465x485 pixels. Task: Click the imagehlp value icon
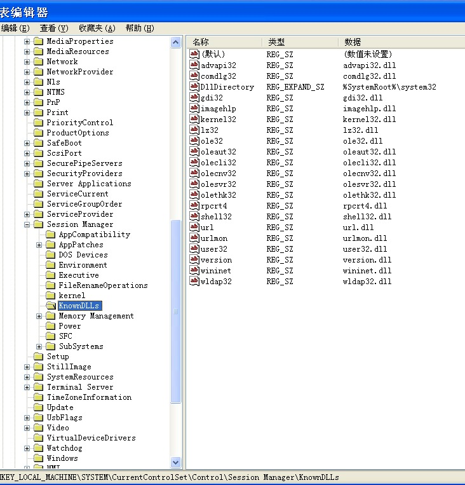[x=194, y=108]
